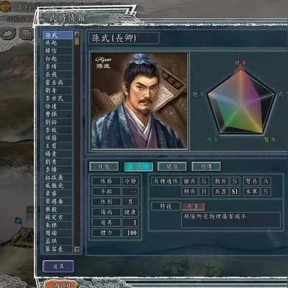Click the 道具 count value 1

[130, 223]
